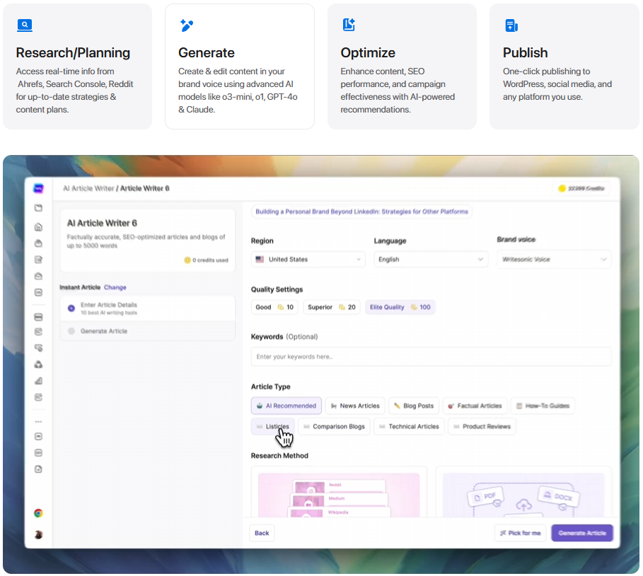The image size is (643, 576).
Task: Click the AI Article Writer 6 heading
Action: click(102, 223)
